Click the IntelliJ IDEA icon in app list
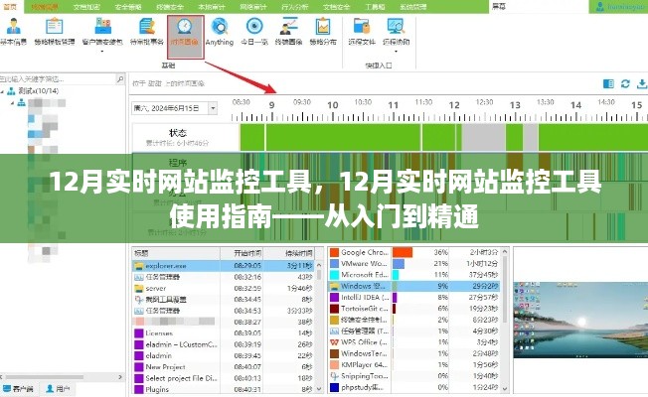The height and width of the screenshot is (397, 648). 334,296
